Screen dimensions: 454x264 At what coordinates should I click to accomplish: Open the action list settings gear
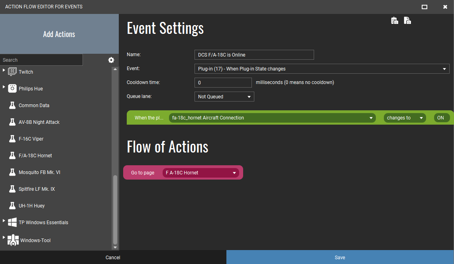111,60
